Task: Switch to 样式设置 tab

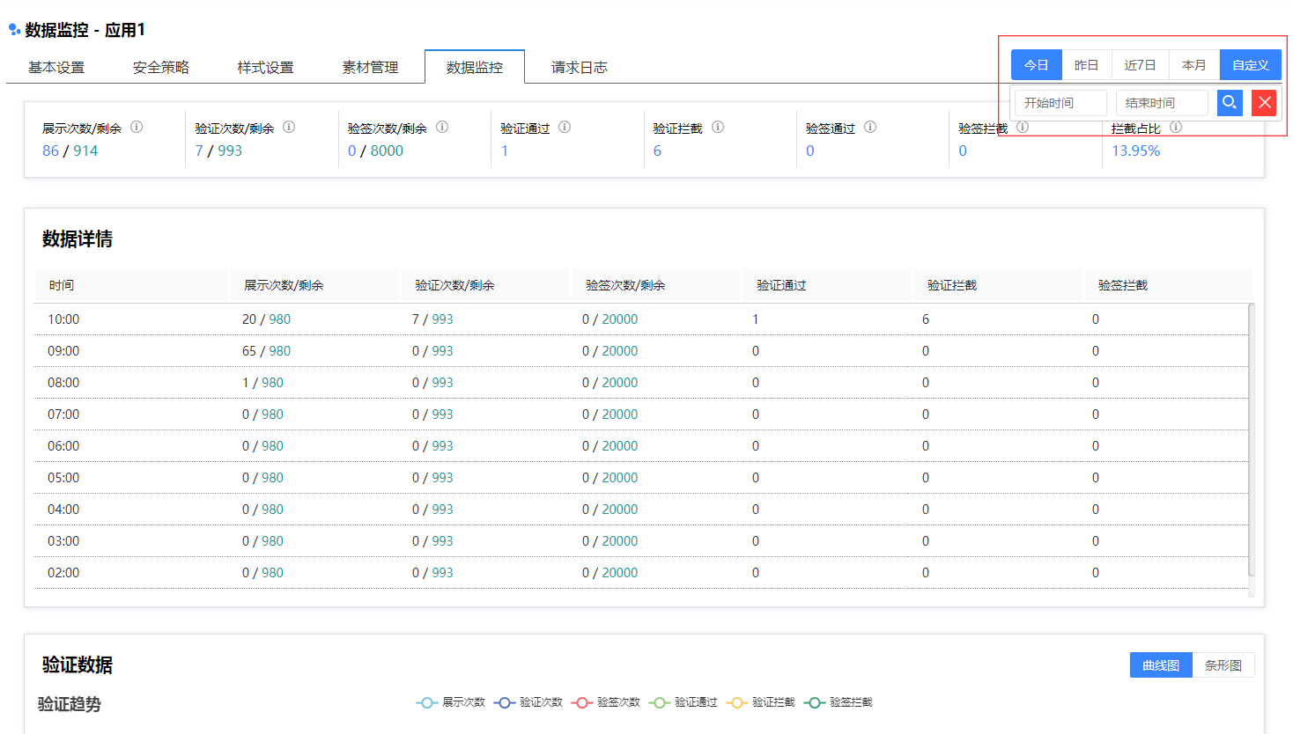Action: [x=265, y=67]
